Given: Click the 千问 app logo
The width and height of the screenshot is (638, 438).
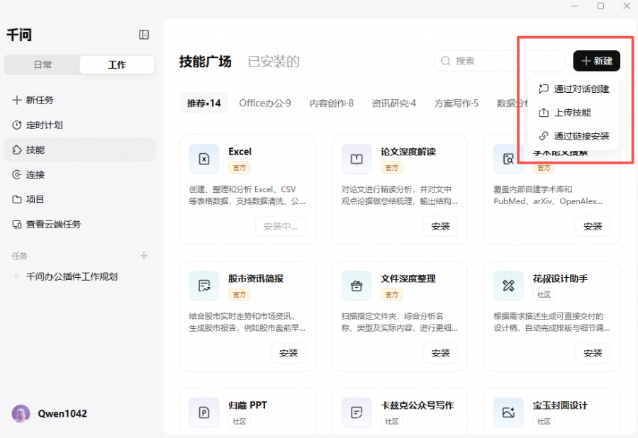Looking at the screenshot, I should [x=19, y=35].
